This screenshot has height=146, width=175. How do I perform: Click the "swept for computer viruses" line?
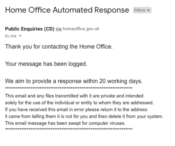pos(65,123)
